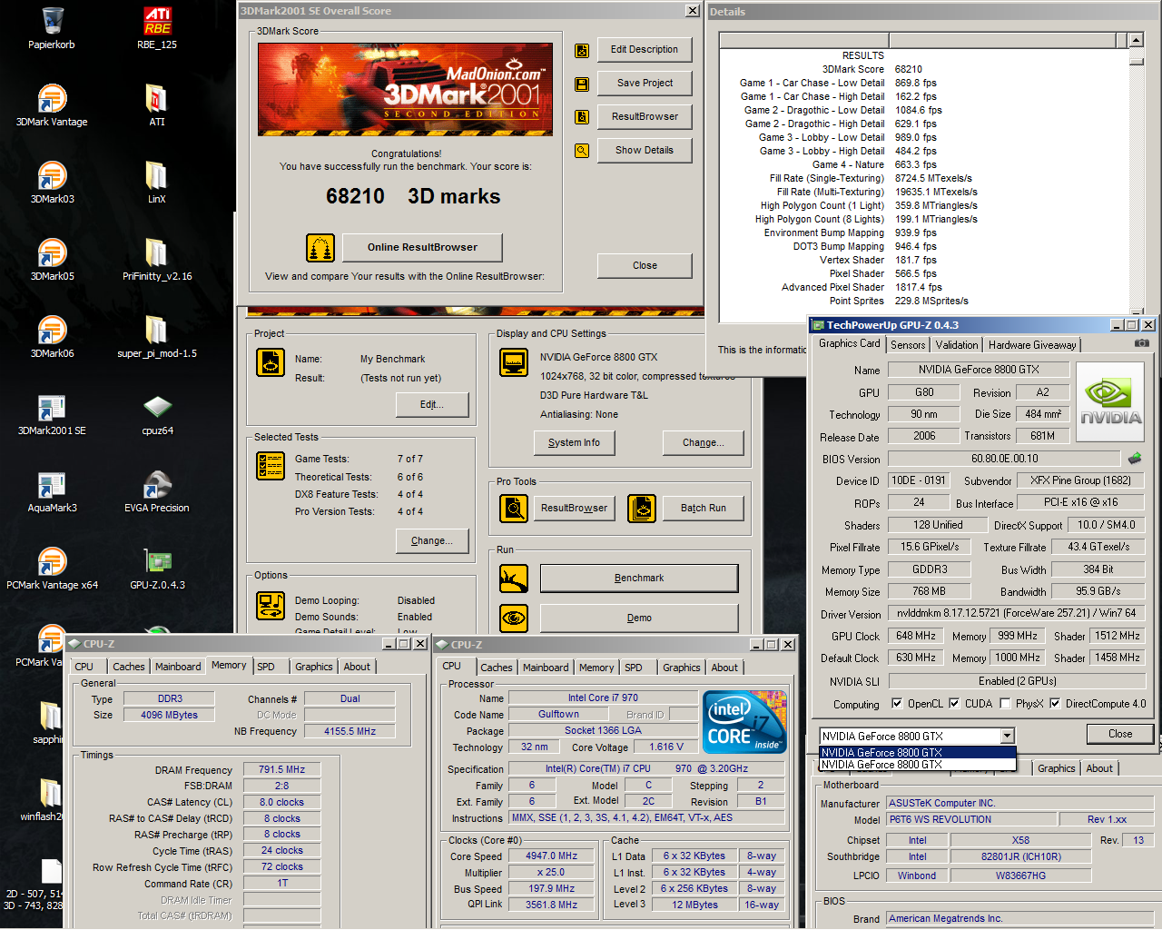Click the Show Details button

[x=645, y=151]
